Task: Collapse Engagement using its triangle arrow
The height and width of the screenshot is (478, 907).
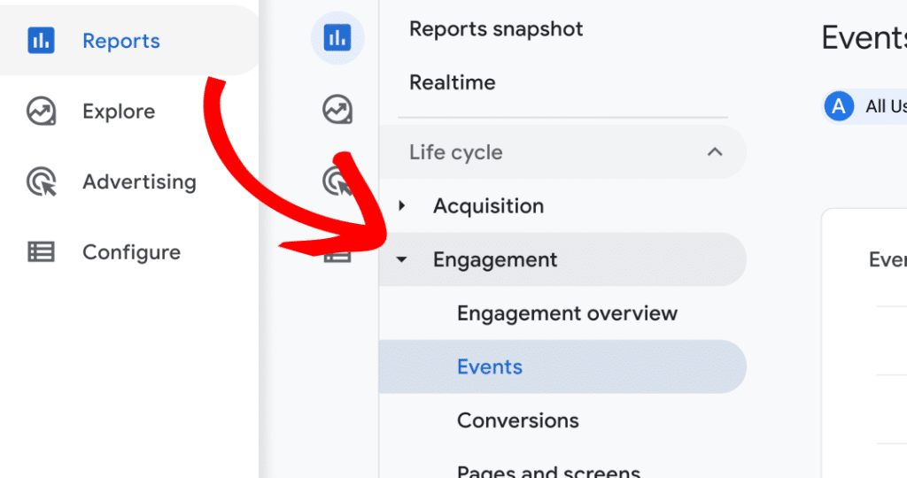Action: tap(402, 260)
